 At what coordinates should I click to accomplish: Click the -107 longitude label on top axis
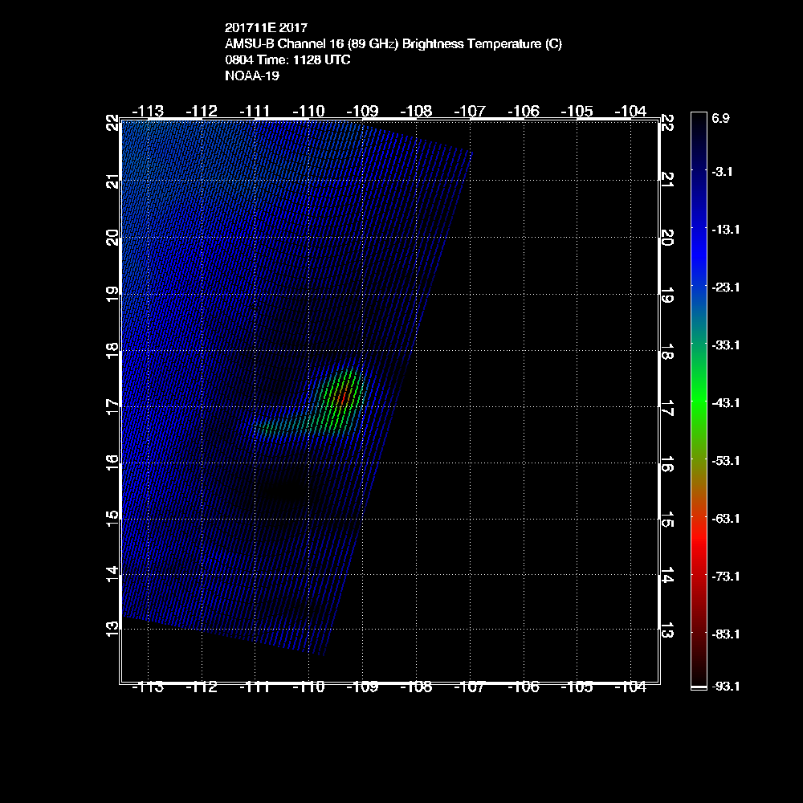pos(469,110)
